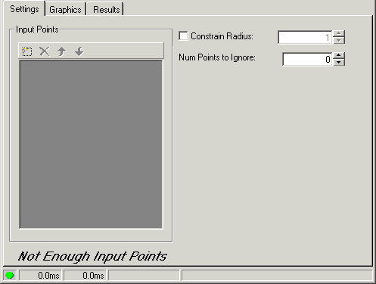Delete selected input point via X icon
Screen dimensions: 376x284
[x=45, y=51]
